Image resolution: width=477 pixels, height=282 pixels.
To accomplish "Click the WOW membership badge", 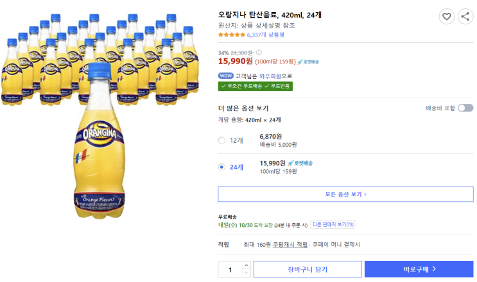I will click(226, 76).
